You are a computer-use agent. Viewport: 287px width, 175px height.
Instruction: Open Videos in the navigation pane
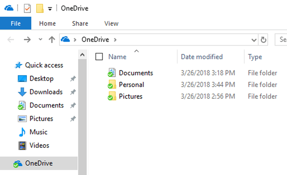39,145
